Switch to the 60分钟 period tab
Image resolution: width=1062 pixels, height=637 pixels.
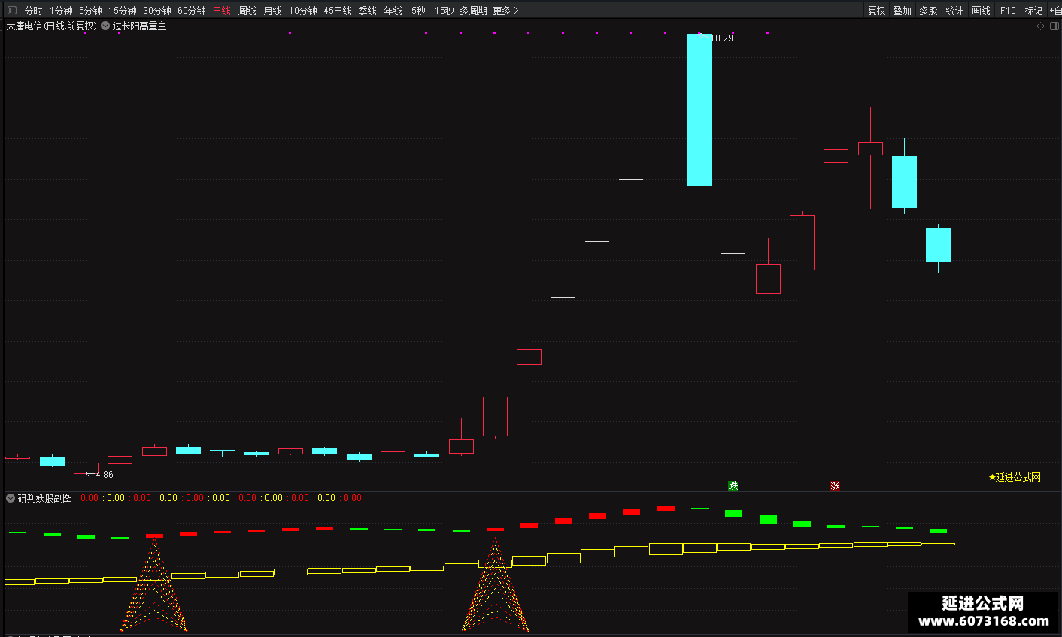pos(192,11)
